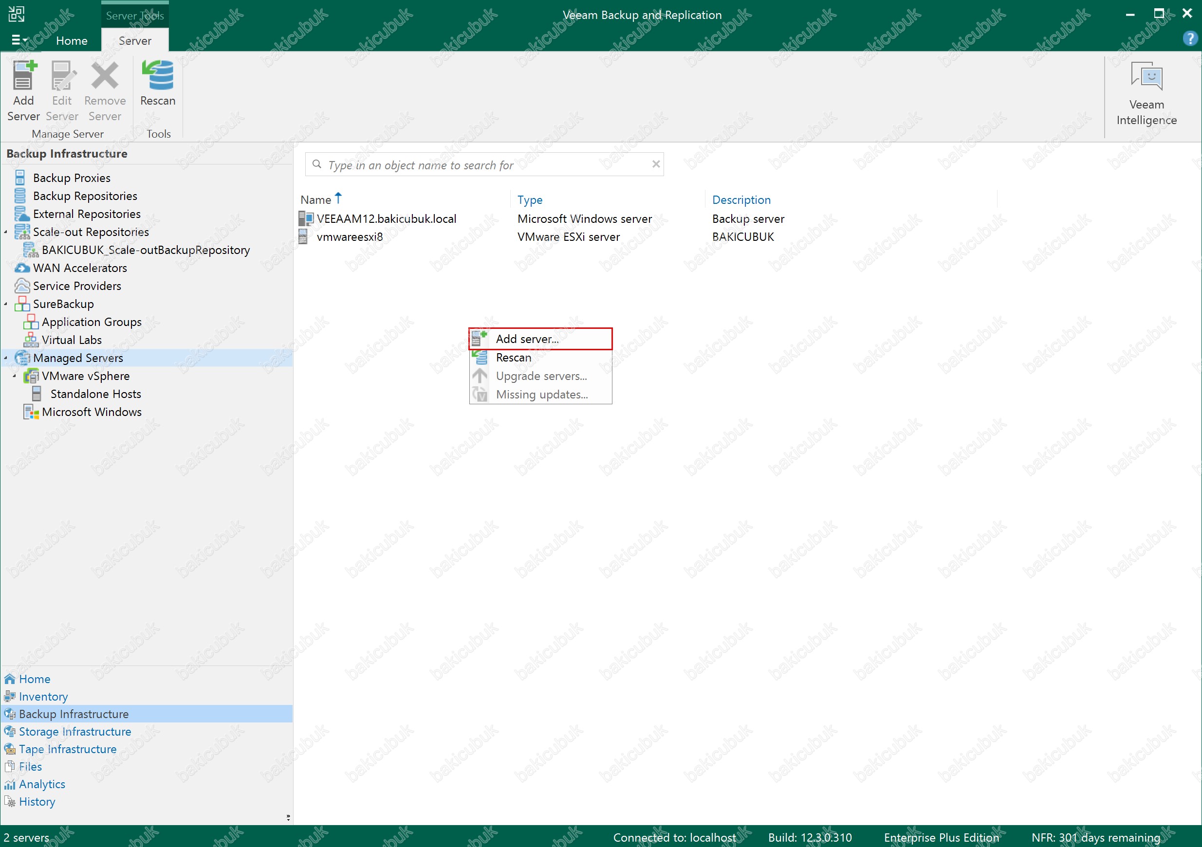Open the Storage Infrastructure view
The height and width of the screenshot is (847, 1202).
[75, 732]
